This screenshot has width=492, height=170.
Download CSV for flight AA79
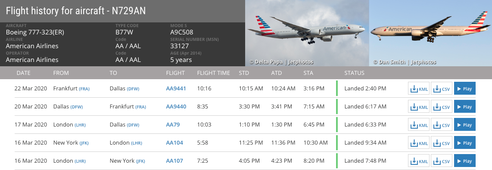[x=442, y=125]
